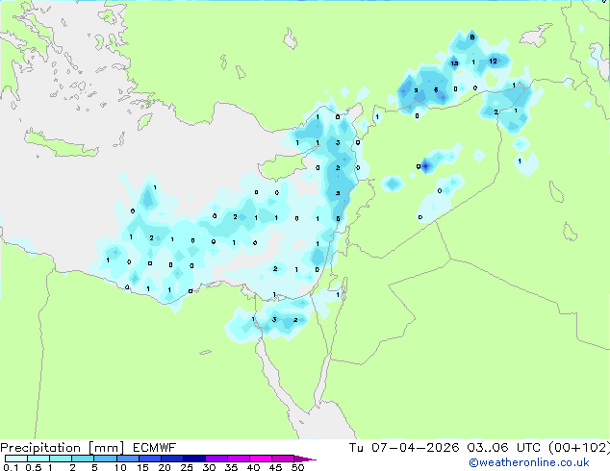
Task: Click the '45' legend scale label
Action: (x=275, y=467)
